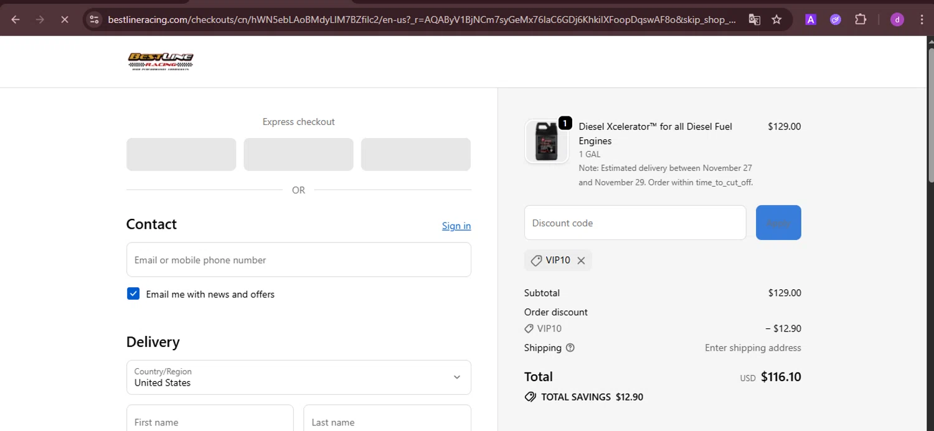Open the Extensions puzzle icon
The width and height of the screenshot is (934, 431).
coord(861,19)
